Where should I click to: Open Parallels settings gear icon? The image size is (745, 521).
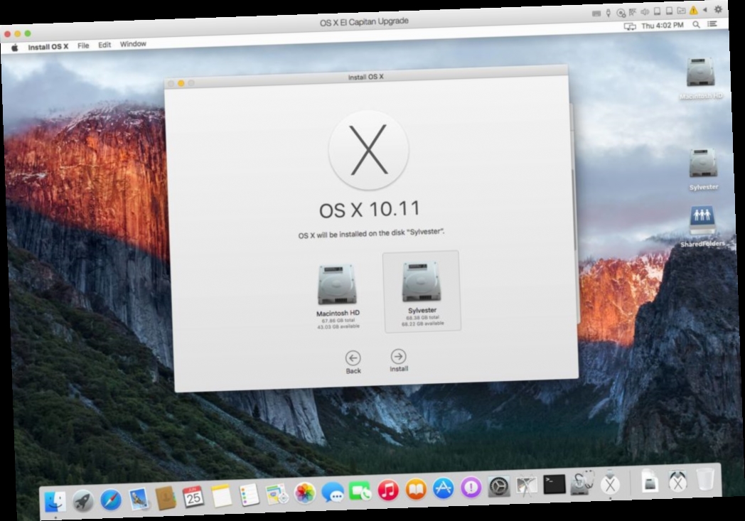[x=718, y=9]
